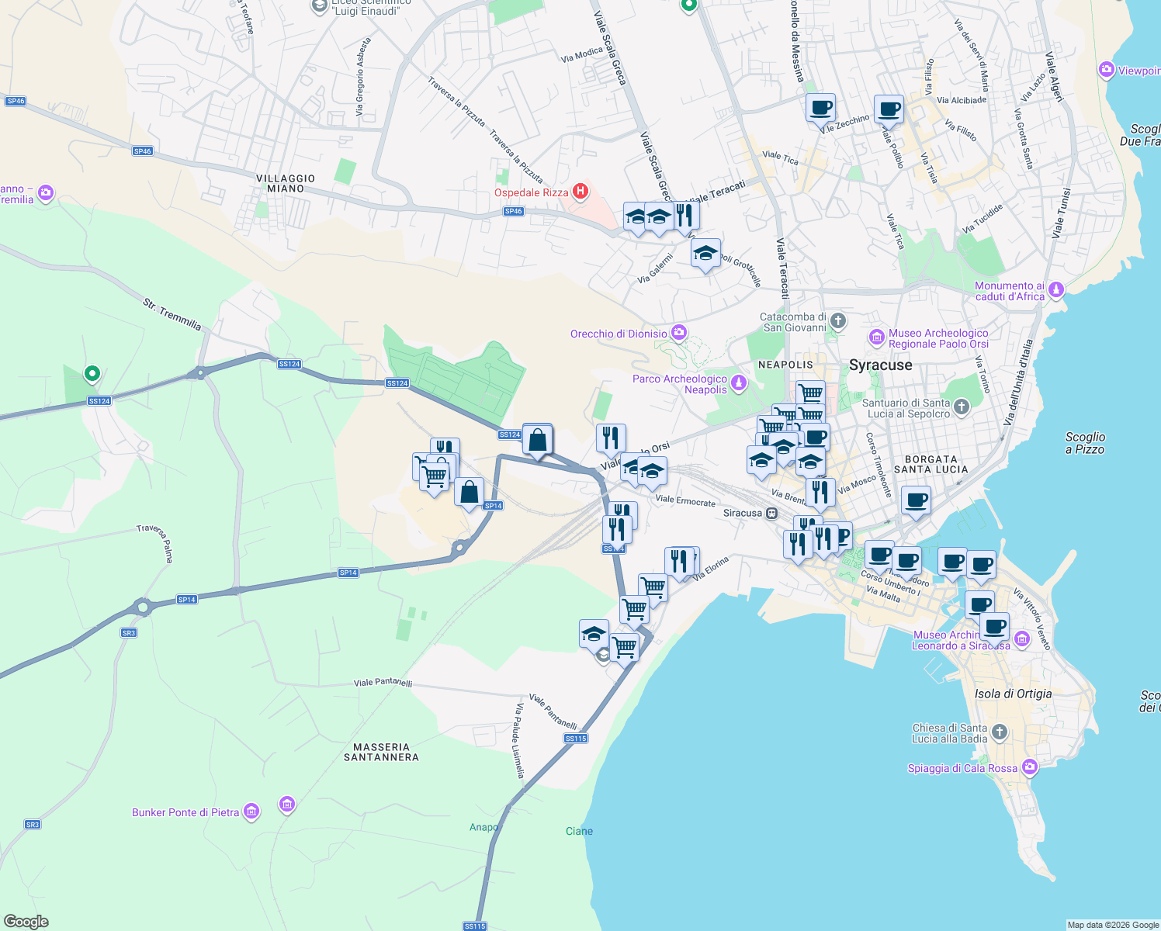Click the SS115 route shield label
This screenshot has width=1161, height=931.
pyautogui.click(x=574, y=738)
